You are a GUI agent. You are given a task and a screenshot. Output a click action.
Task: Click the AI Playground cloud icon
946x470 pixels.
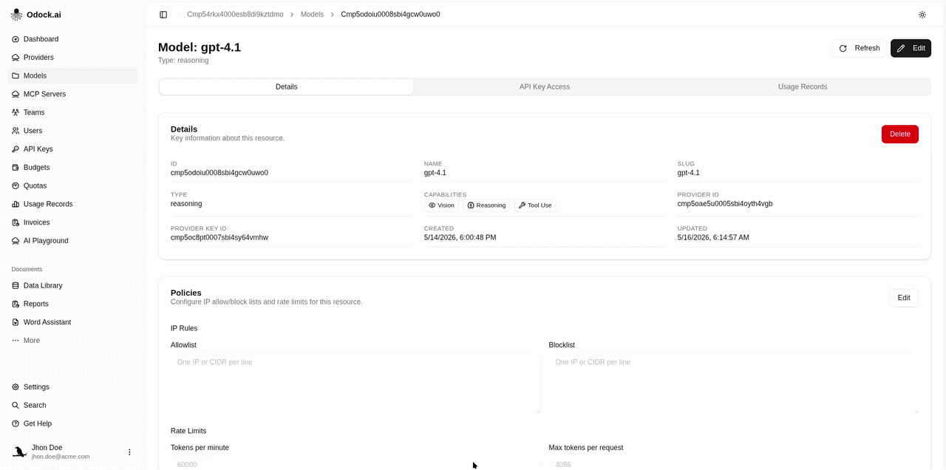pos(16,241)
